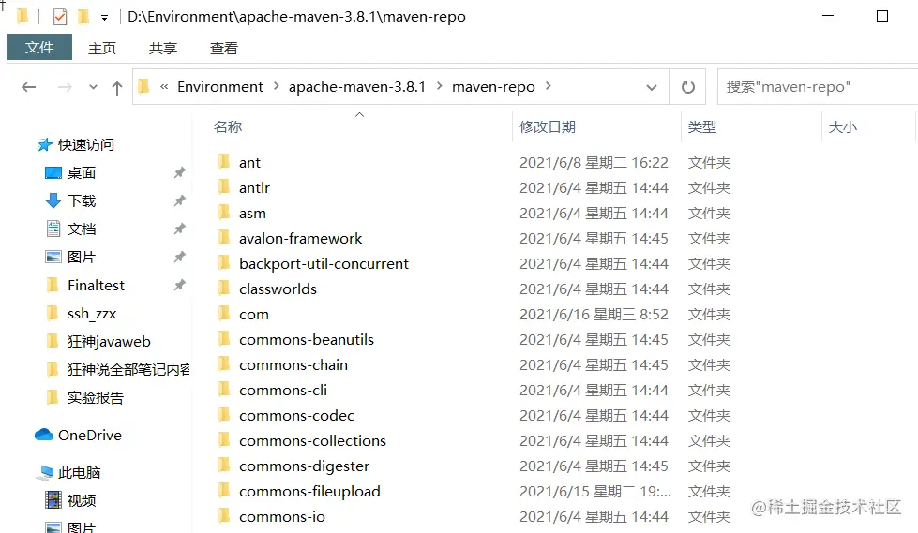Select 此电脑 in the navigation pane
The width and height of the screenshot is (918, 533).
tap(79, 472)
